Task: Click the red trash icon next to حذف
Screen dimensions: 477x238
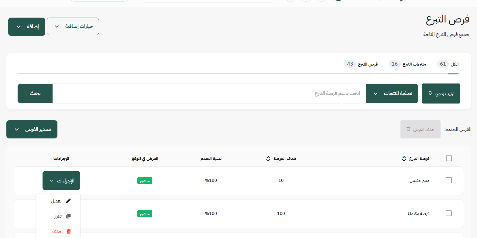Action: [69, 231]
